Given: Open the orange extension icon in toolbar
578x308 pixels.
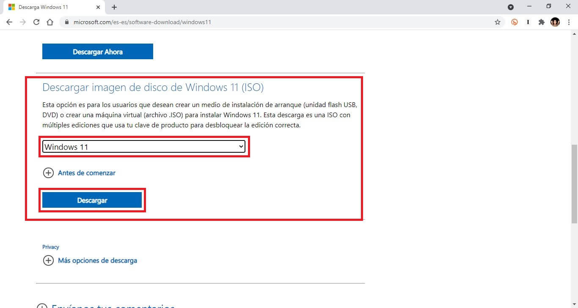Looking at the screenshot, I should pos(515,22).
